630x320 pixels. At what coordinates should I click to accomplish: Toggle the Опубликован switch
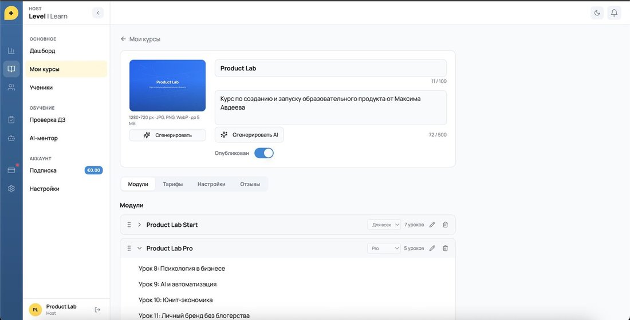click(264, 153)
